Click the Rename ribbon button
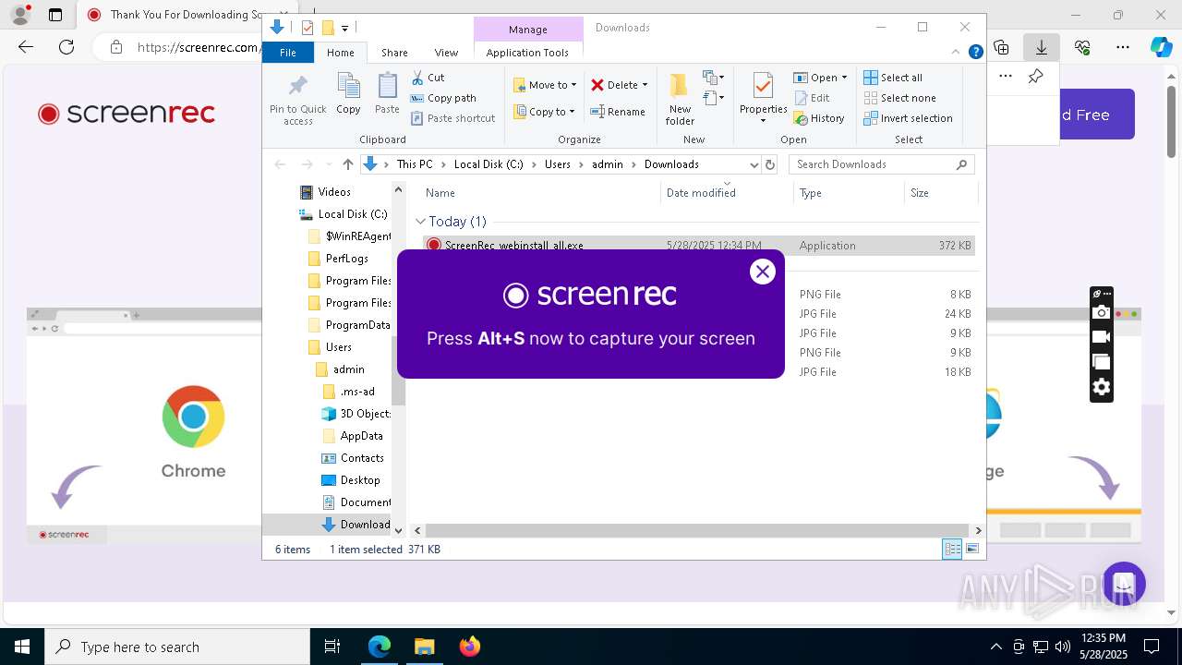1182x665 pixels. click(x=618, y=112)
